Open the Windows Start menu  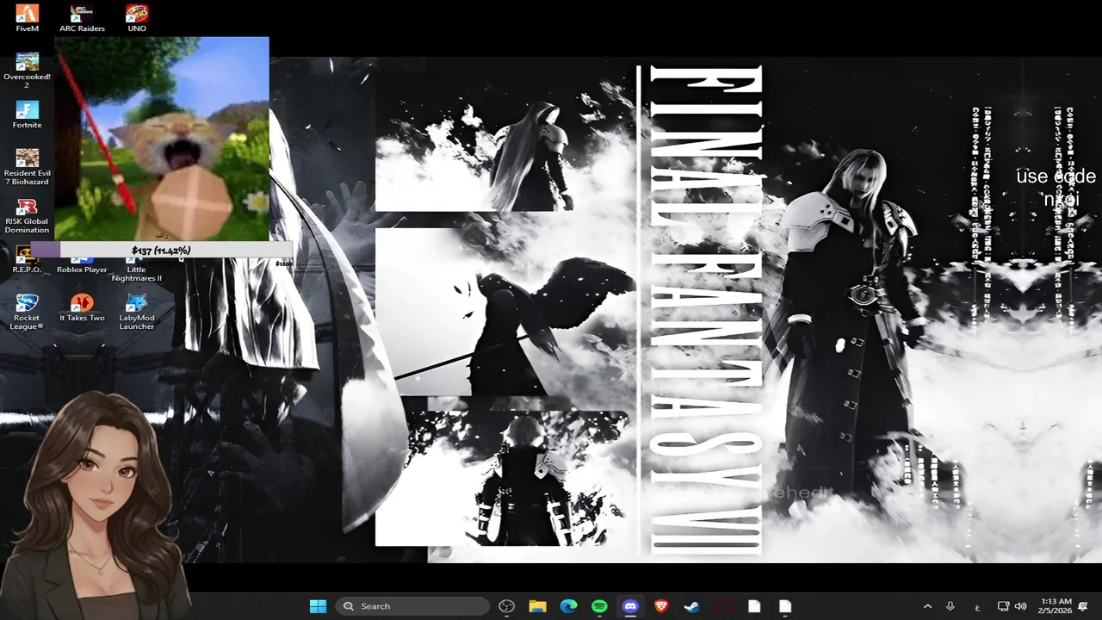point(318,606)
